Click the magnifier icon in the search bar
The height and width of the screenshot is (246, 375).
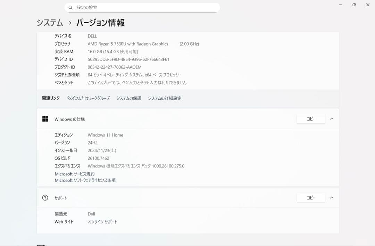(x=70, y=7)
